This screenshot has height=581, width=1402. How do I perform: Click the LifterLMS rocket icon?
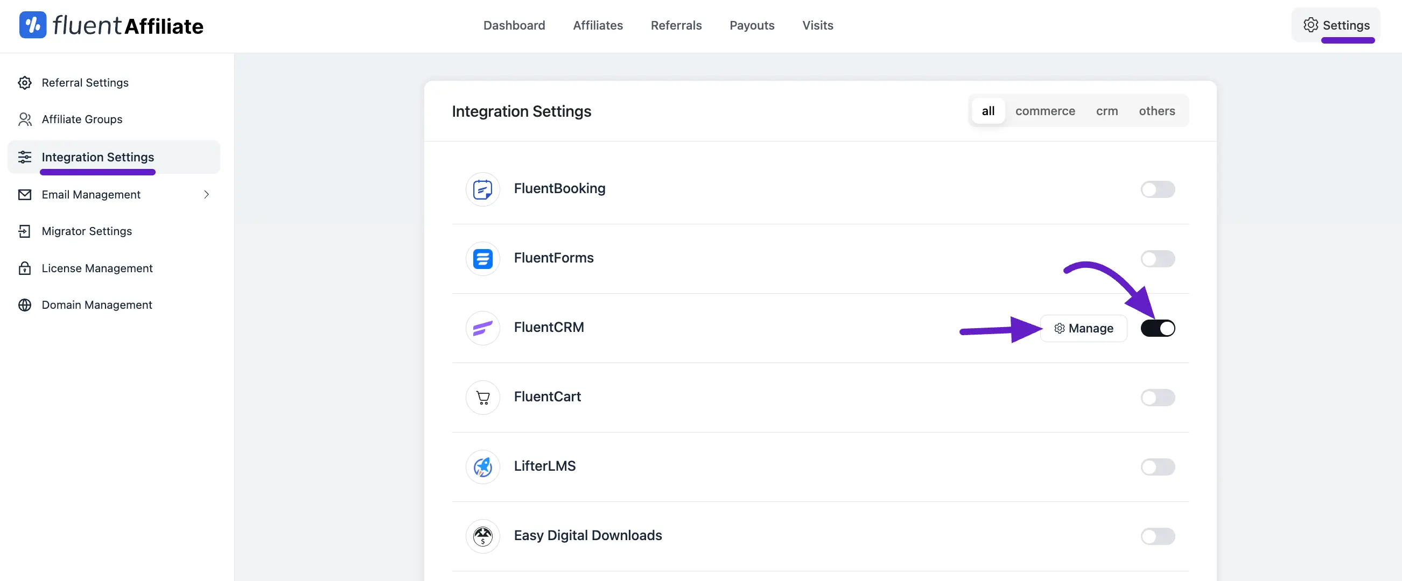click(x=482, y=467)
